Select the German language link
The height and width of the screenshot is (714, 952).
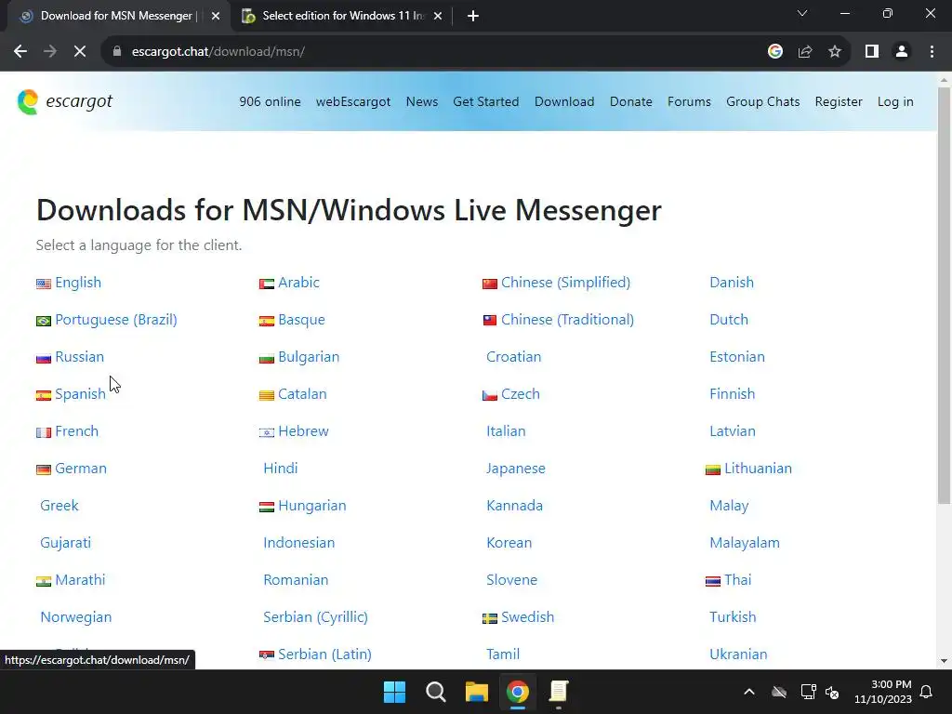(x=81, y=469)
